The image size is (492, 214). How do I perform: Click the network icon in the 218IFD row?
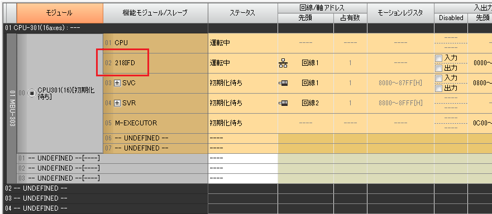point(283,64)
